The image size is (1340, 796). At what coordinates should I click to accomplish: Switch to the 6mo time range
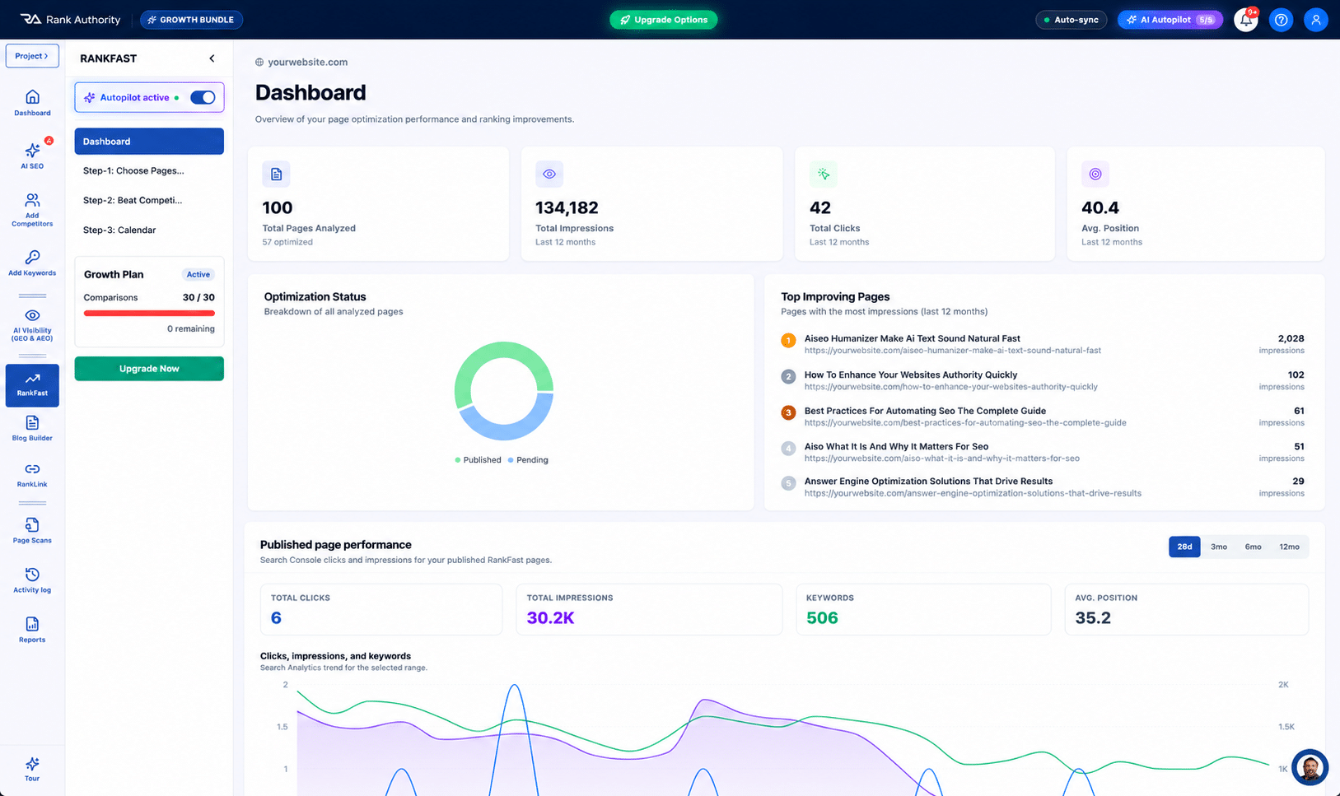click(1253, 547)
